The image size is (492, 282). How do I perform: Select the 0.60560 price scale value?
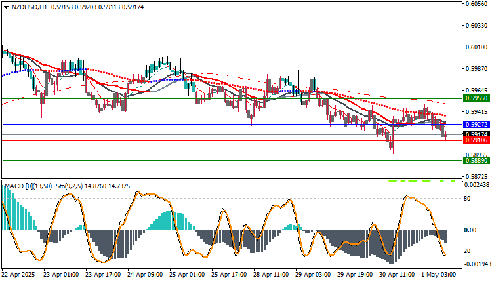[477, 4]
